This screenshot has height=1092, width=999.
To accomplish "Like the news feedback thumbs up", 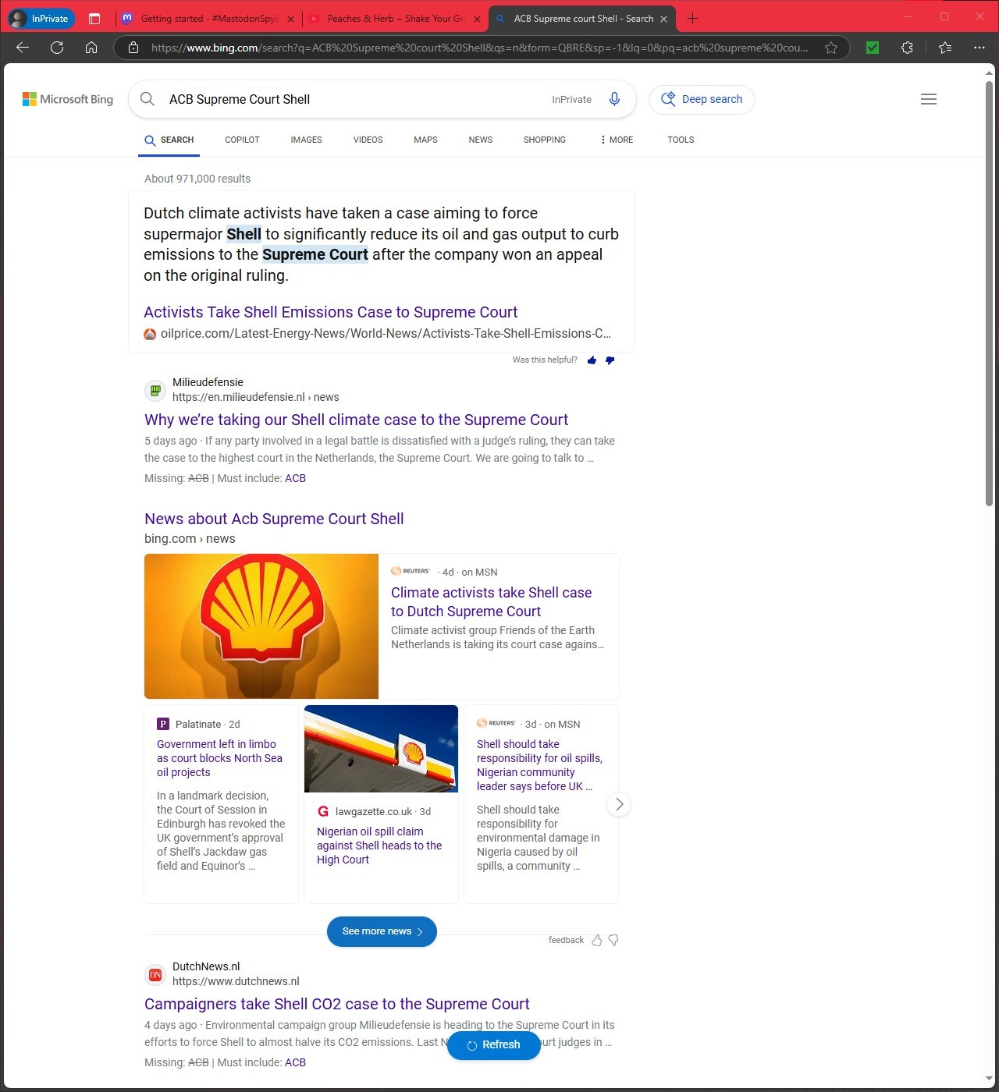I will (597, 940).
